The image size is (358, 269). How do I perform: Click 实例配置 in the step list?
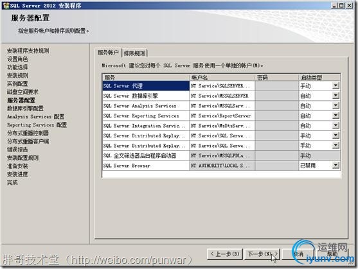coord(17,83)
